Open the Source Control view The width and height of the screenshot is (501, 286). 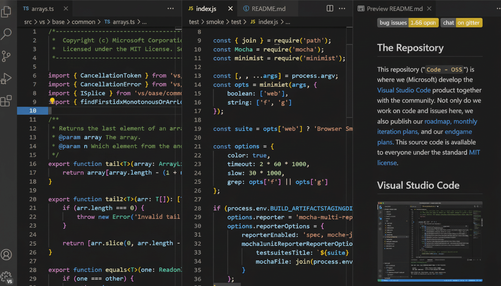pos(7,56)
